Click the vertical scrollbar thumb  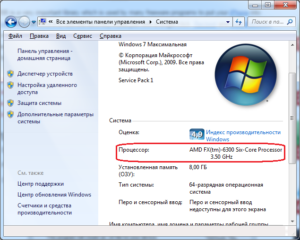(x=292, y=118)
